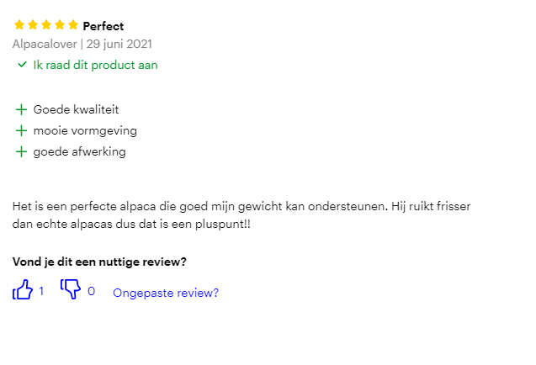Image resolution: width=536 pixels, height=365 pixels.
Task: Click the fifth yellow rating star
Action: click(73, 25)
